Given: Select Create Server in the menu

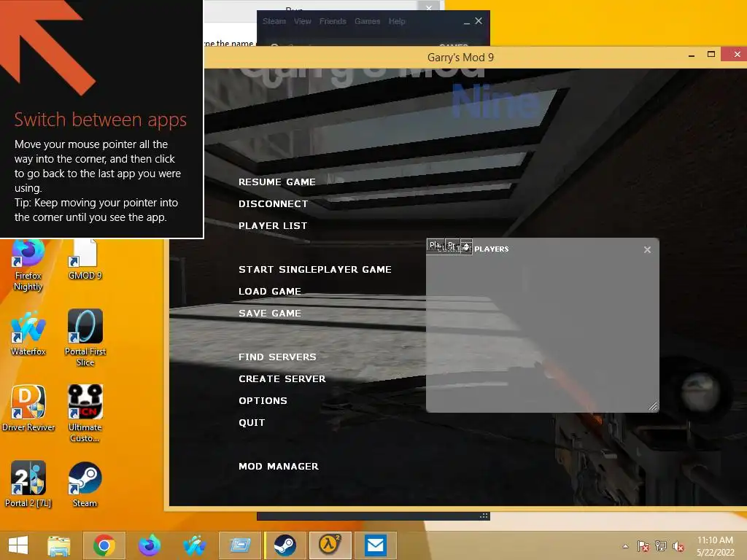Looking at the screenshot, I should (282, 379).
